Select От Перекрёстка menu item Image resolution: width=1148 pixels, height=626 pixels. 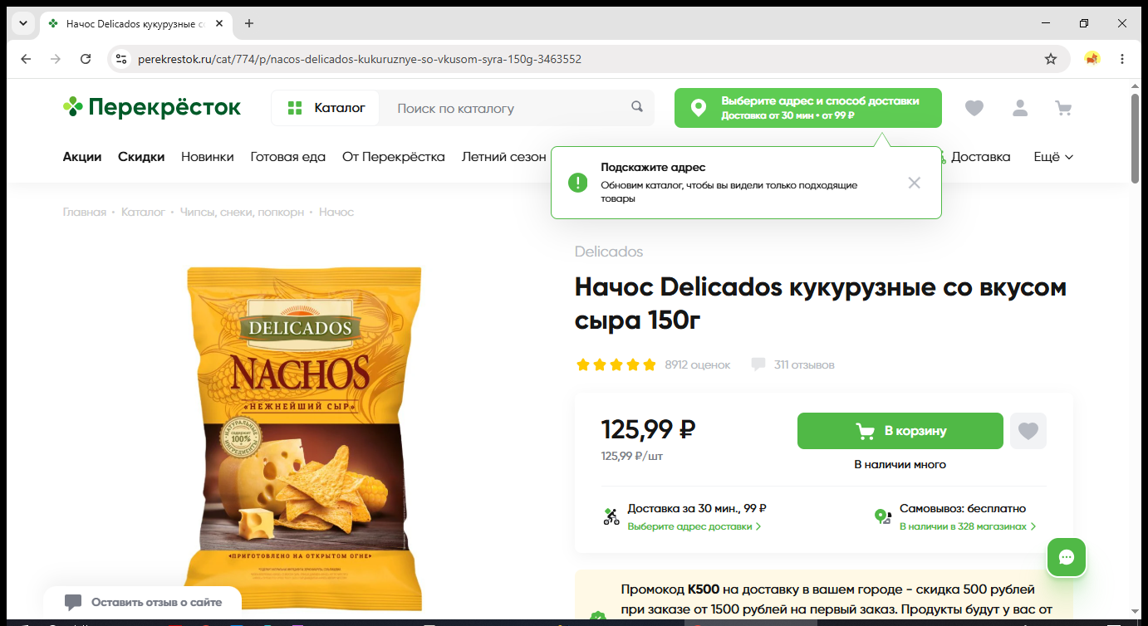tap(394, 157)
